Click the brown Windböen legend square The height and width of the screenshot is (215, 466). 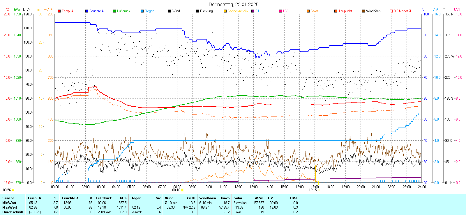[363, 11]
